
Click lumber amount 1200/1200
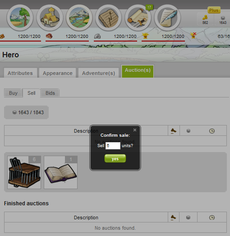pyautogui.click(x=29, y=36)
